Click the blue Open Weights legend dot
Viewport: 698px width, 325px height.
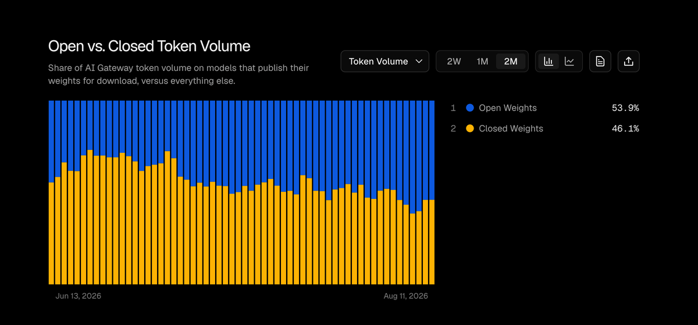(470, 108)
